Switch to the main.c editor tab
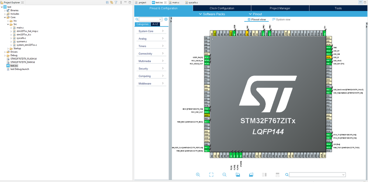368x182 pixels. click(x=175, y=2)
